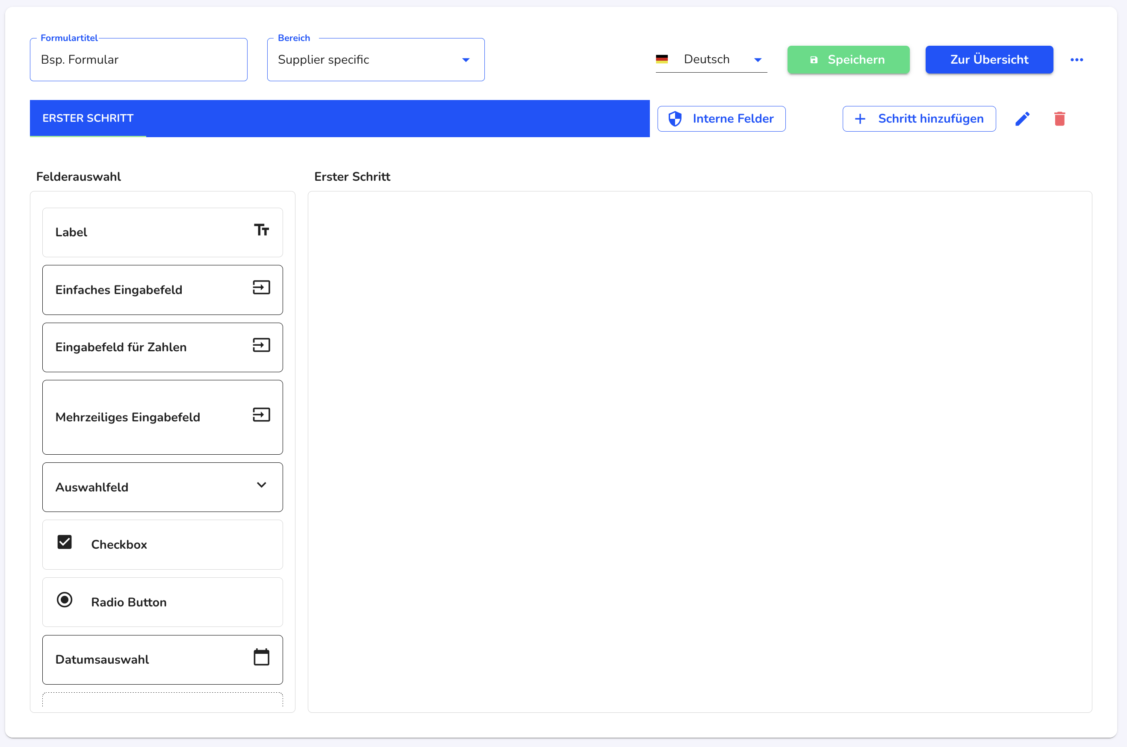Toggle the Checkbox field's check icon
Viewport: 1127px width, 747px height.
64,542
